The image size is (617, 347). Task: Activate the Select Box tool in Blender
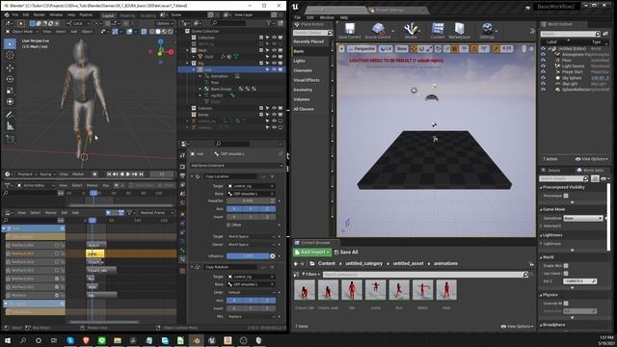pyautogui.click(x=10, y=43)
